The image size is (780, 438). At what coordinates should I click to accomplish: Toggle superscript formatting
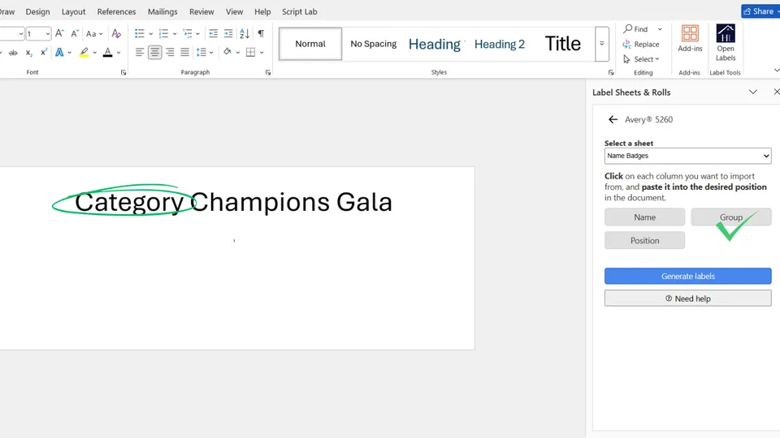point(44,52)
